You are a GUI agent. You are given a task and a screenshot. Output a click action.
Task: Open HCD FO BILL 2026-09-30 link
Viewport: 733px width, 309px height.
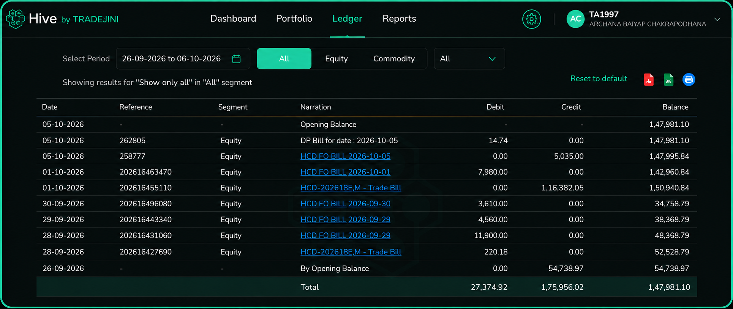tap(345, 204)
